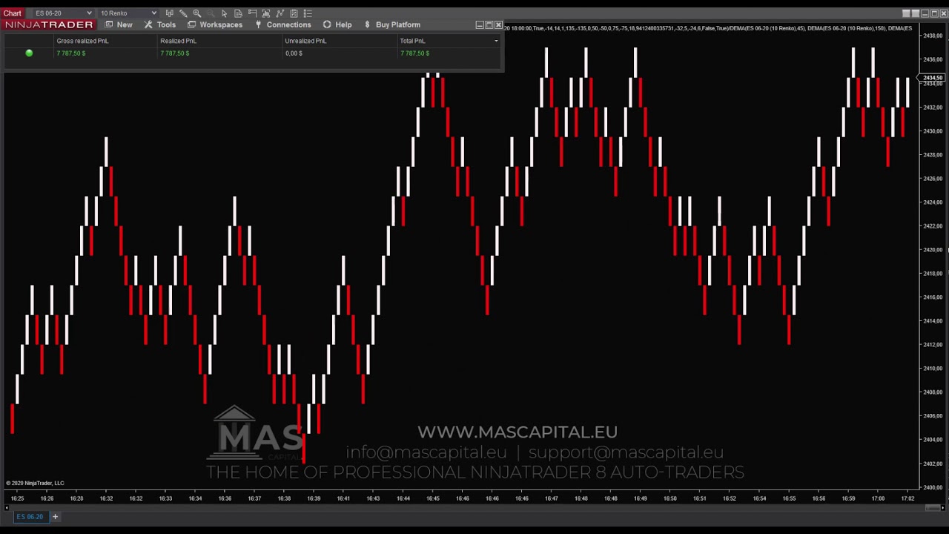Viewport: 949px width, 534px height.
Task: Click the NinjaTrader logo
Action: 50,24
